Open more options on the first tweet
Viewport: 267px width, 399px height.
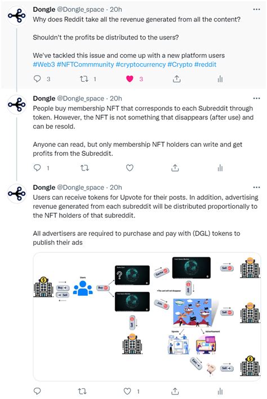tap(257, 10)
